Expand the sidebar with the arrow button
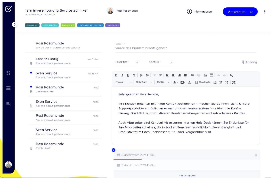The height and width of the screenshot is (178, 271). pyautogui.click(x=14, y=24)
